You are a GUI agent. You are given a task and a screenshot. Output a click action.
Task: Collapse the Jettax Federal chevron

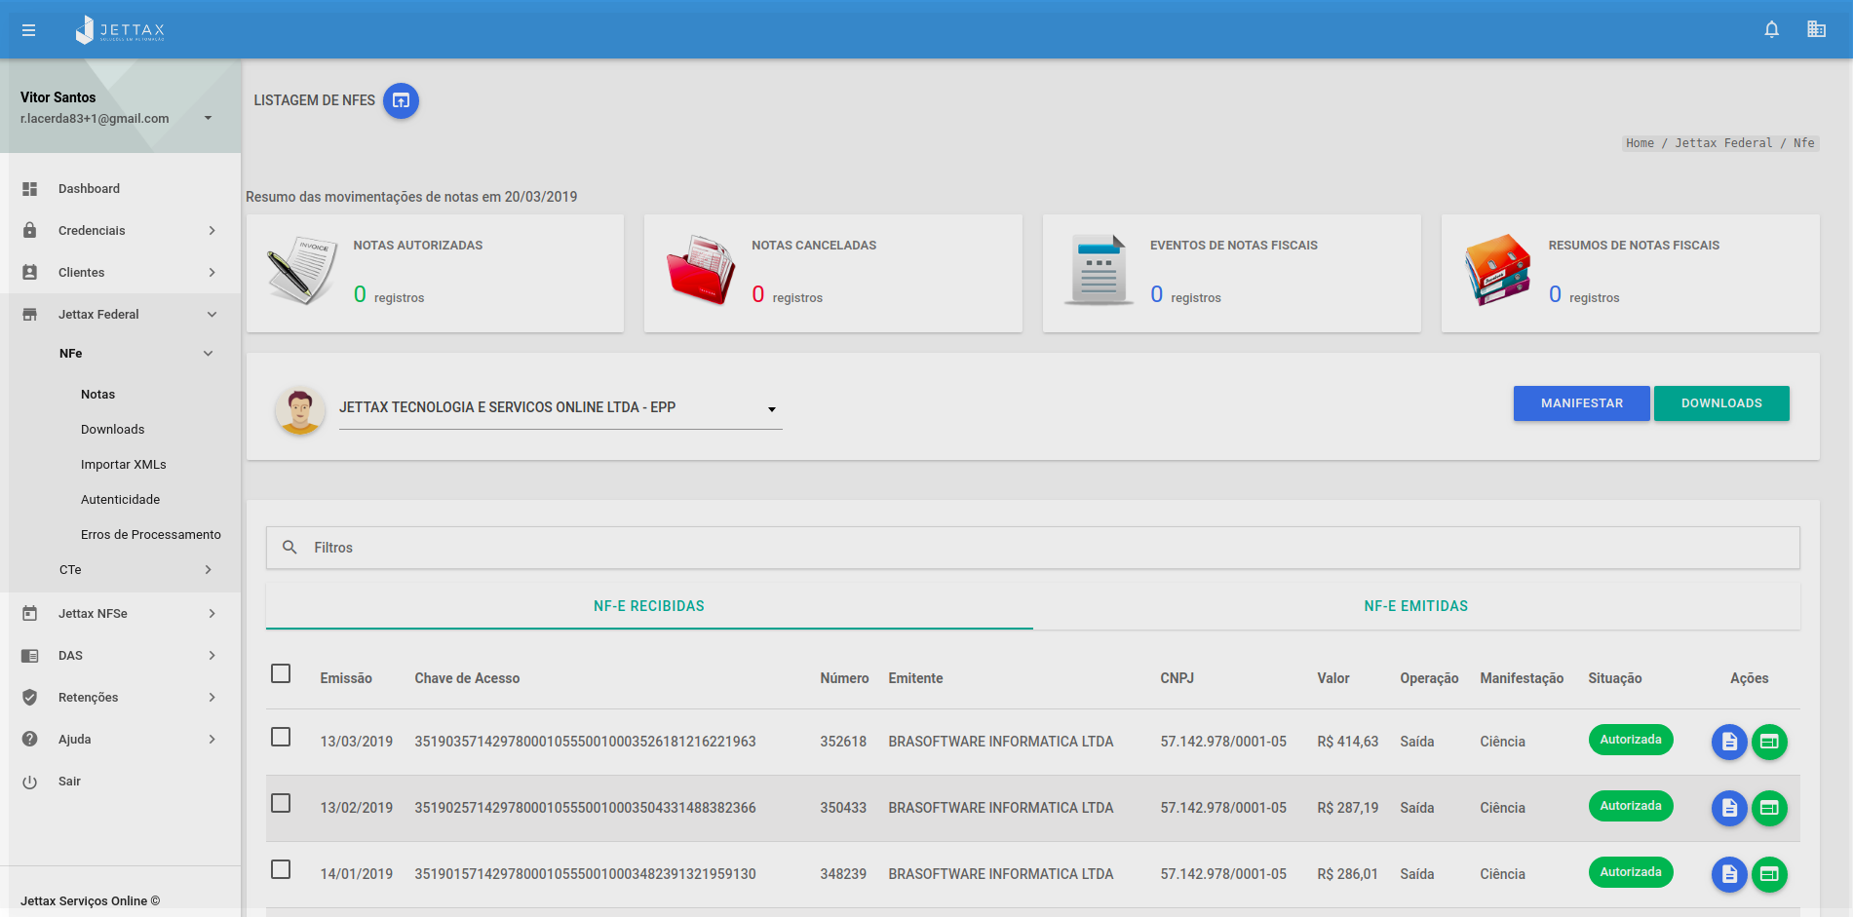(212, 315)
